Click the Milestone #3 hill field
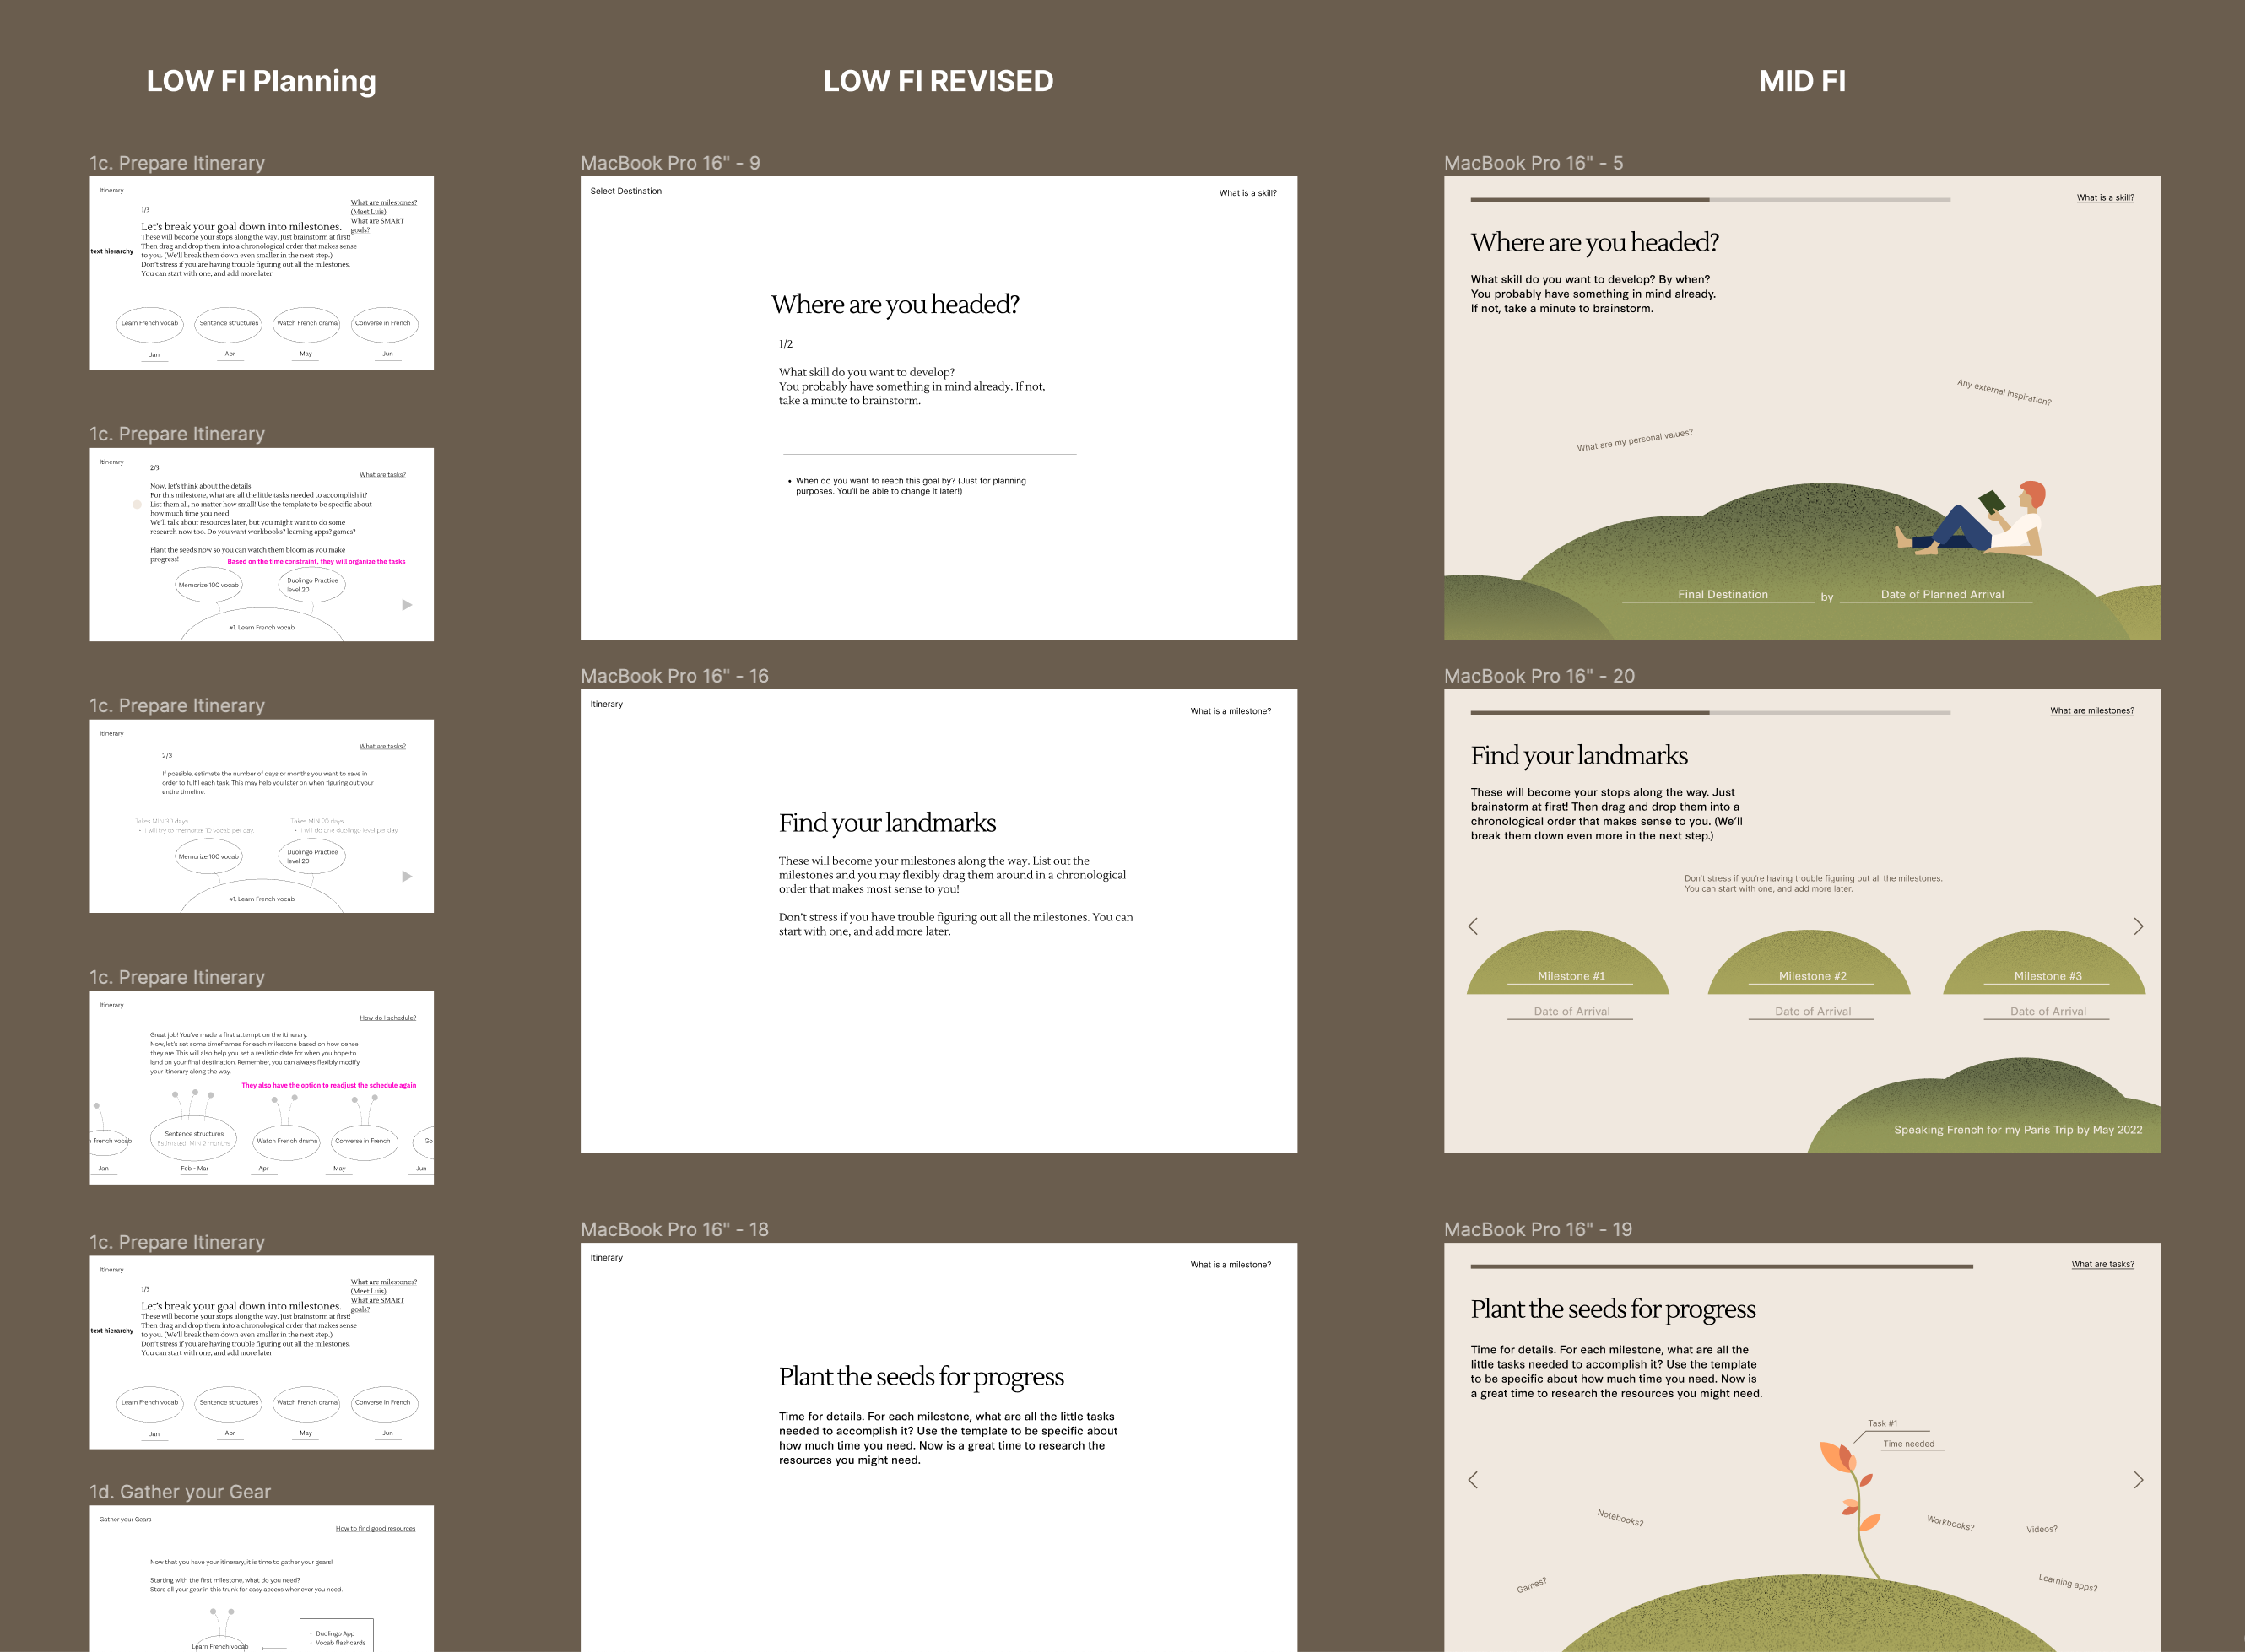This screenshot has width=2245, height=1652. [2047, 976]
